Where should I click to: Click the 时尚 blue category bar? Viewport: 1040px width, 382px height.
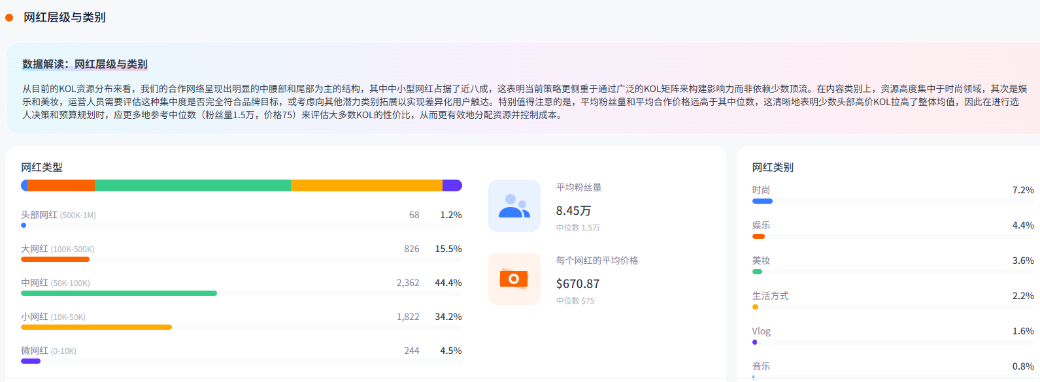point(762,201)
